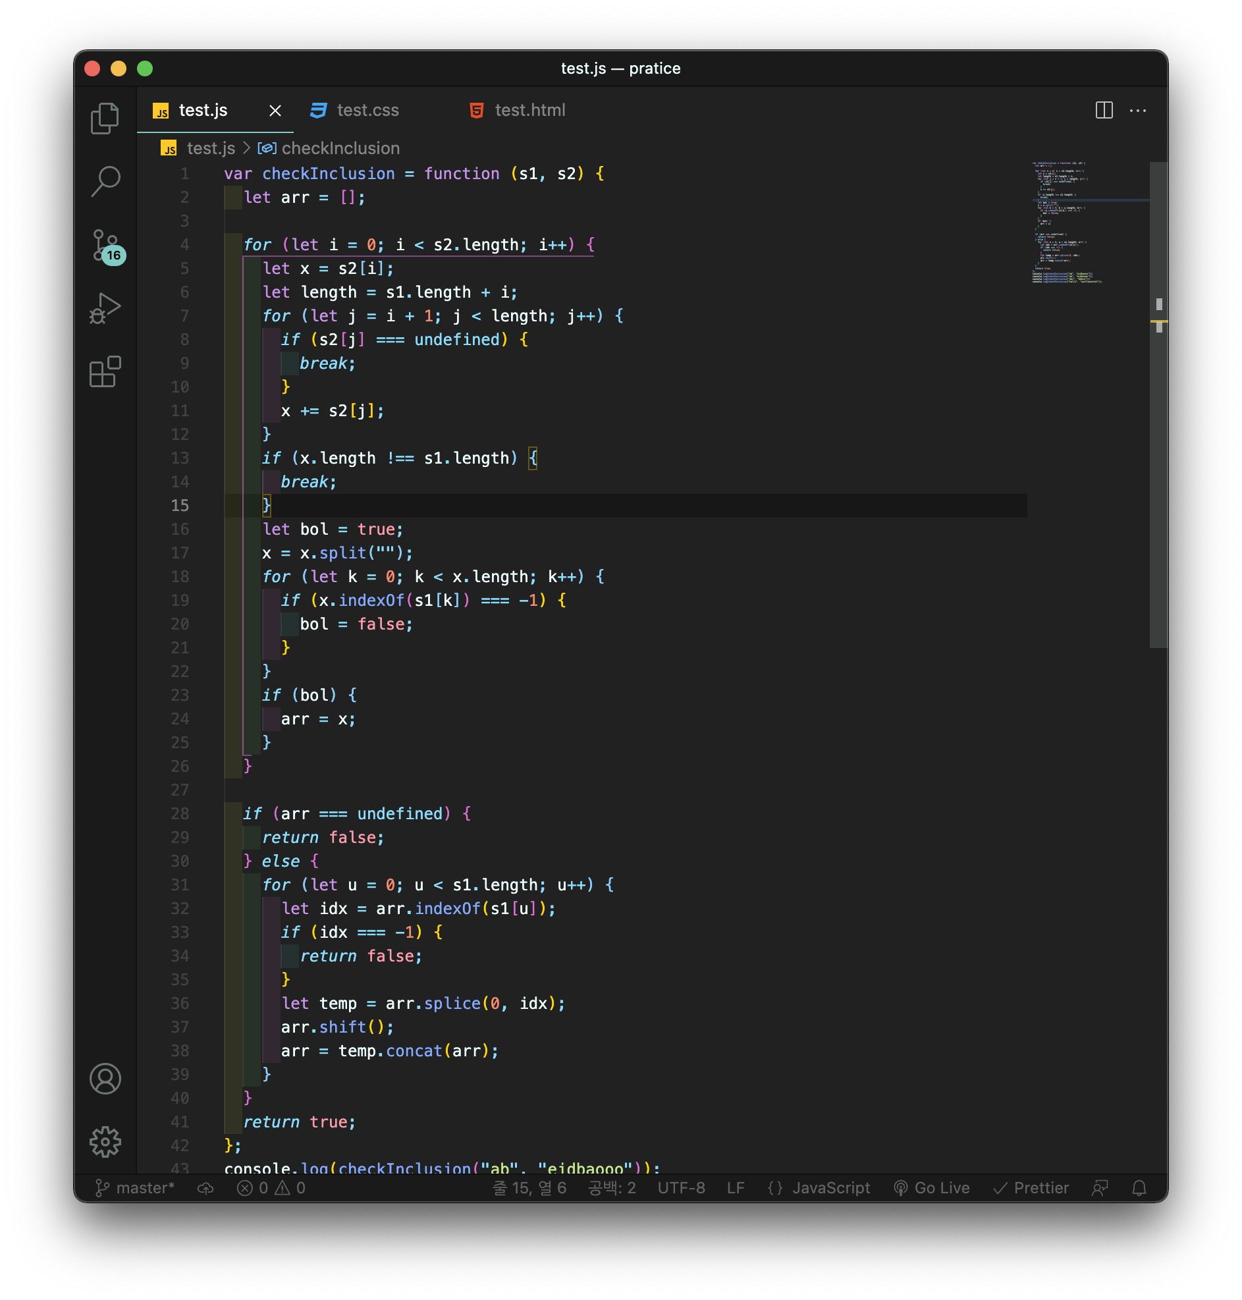This screenshot has height=1300, width=1242.
Task: Click 'else' keyword on line 30
Action: point(281,861)
